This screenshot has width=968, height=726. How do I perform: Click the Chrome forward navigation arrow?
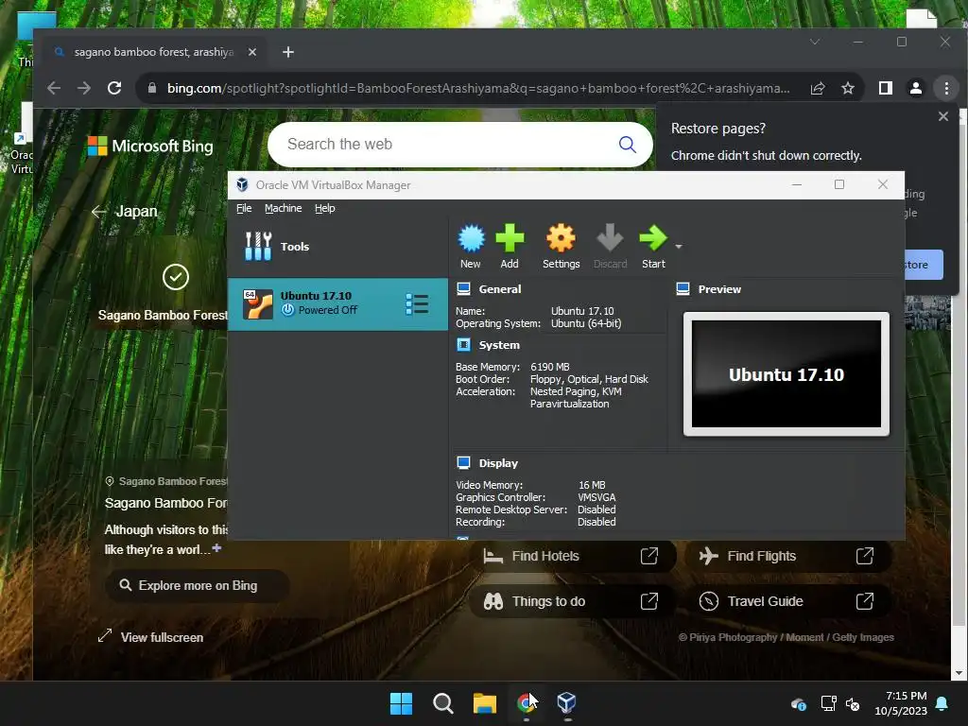84,88
